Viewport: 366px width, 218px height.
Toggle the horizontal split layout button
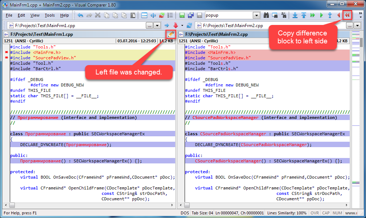click(x=144, y=16)
